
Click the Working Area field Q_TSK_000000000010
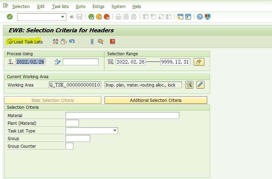(x=75, y=85)
